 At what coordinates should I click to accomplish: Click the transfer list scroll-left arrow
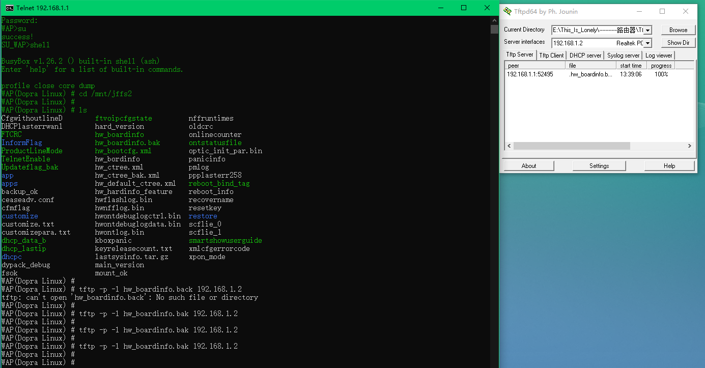tap(509, 146)
